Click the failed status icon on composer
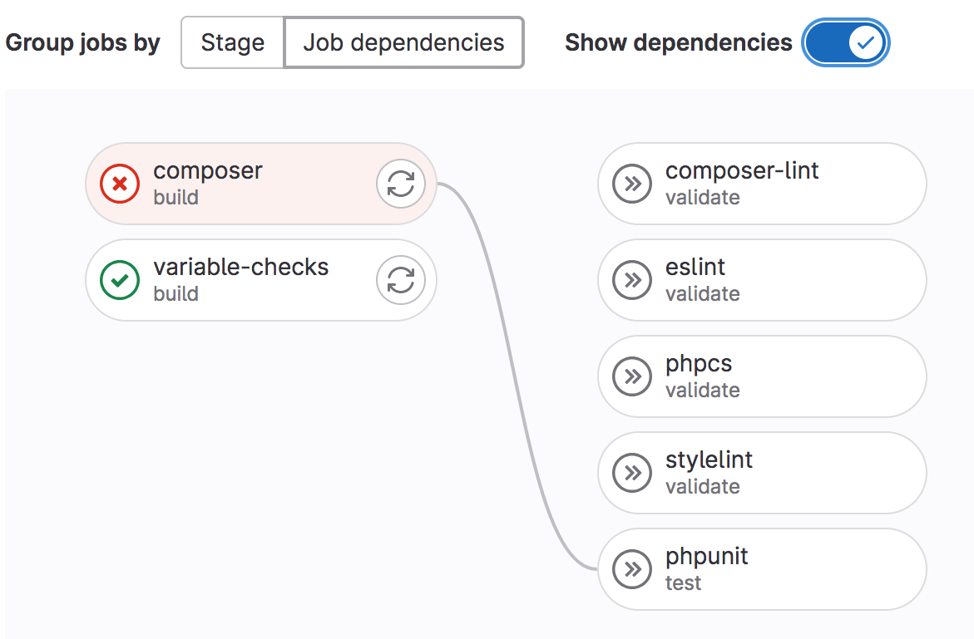Screen dimensions: 974x639 (x=120, y=184)
